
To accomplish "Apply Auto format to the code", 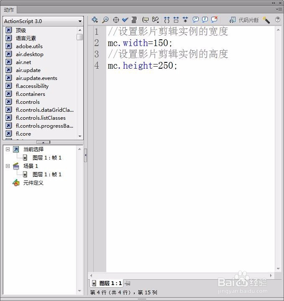I will click(x=134, y=20).
